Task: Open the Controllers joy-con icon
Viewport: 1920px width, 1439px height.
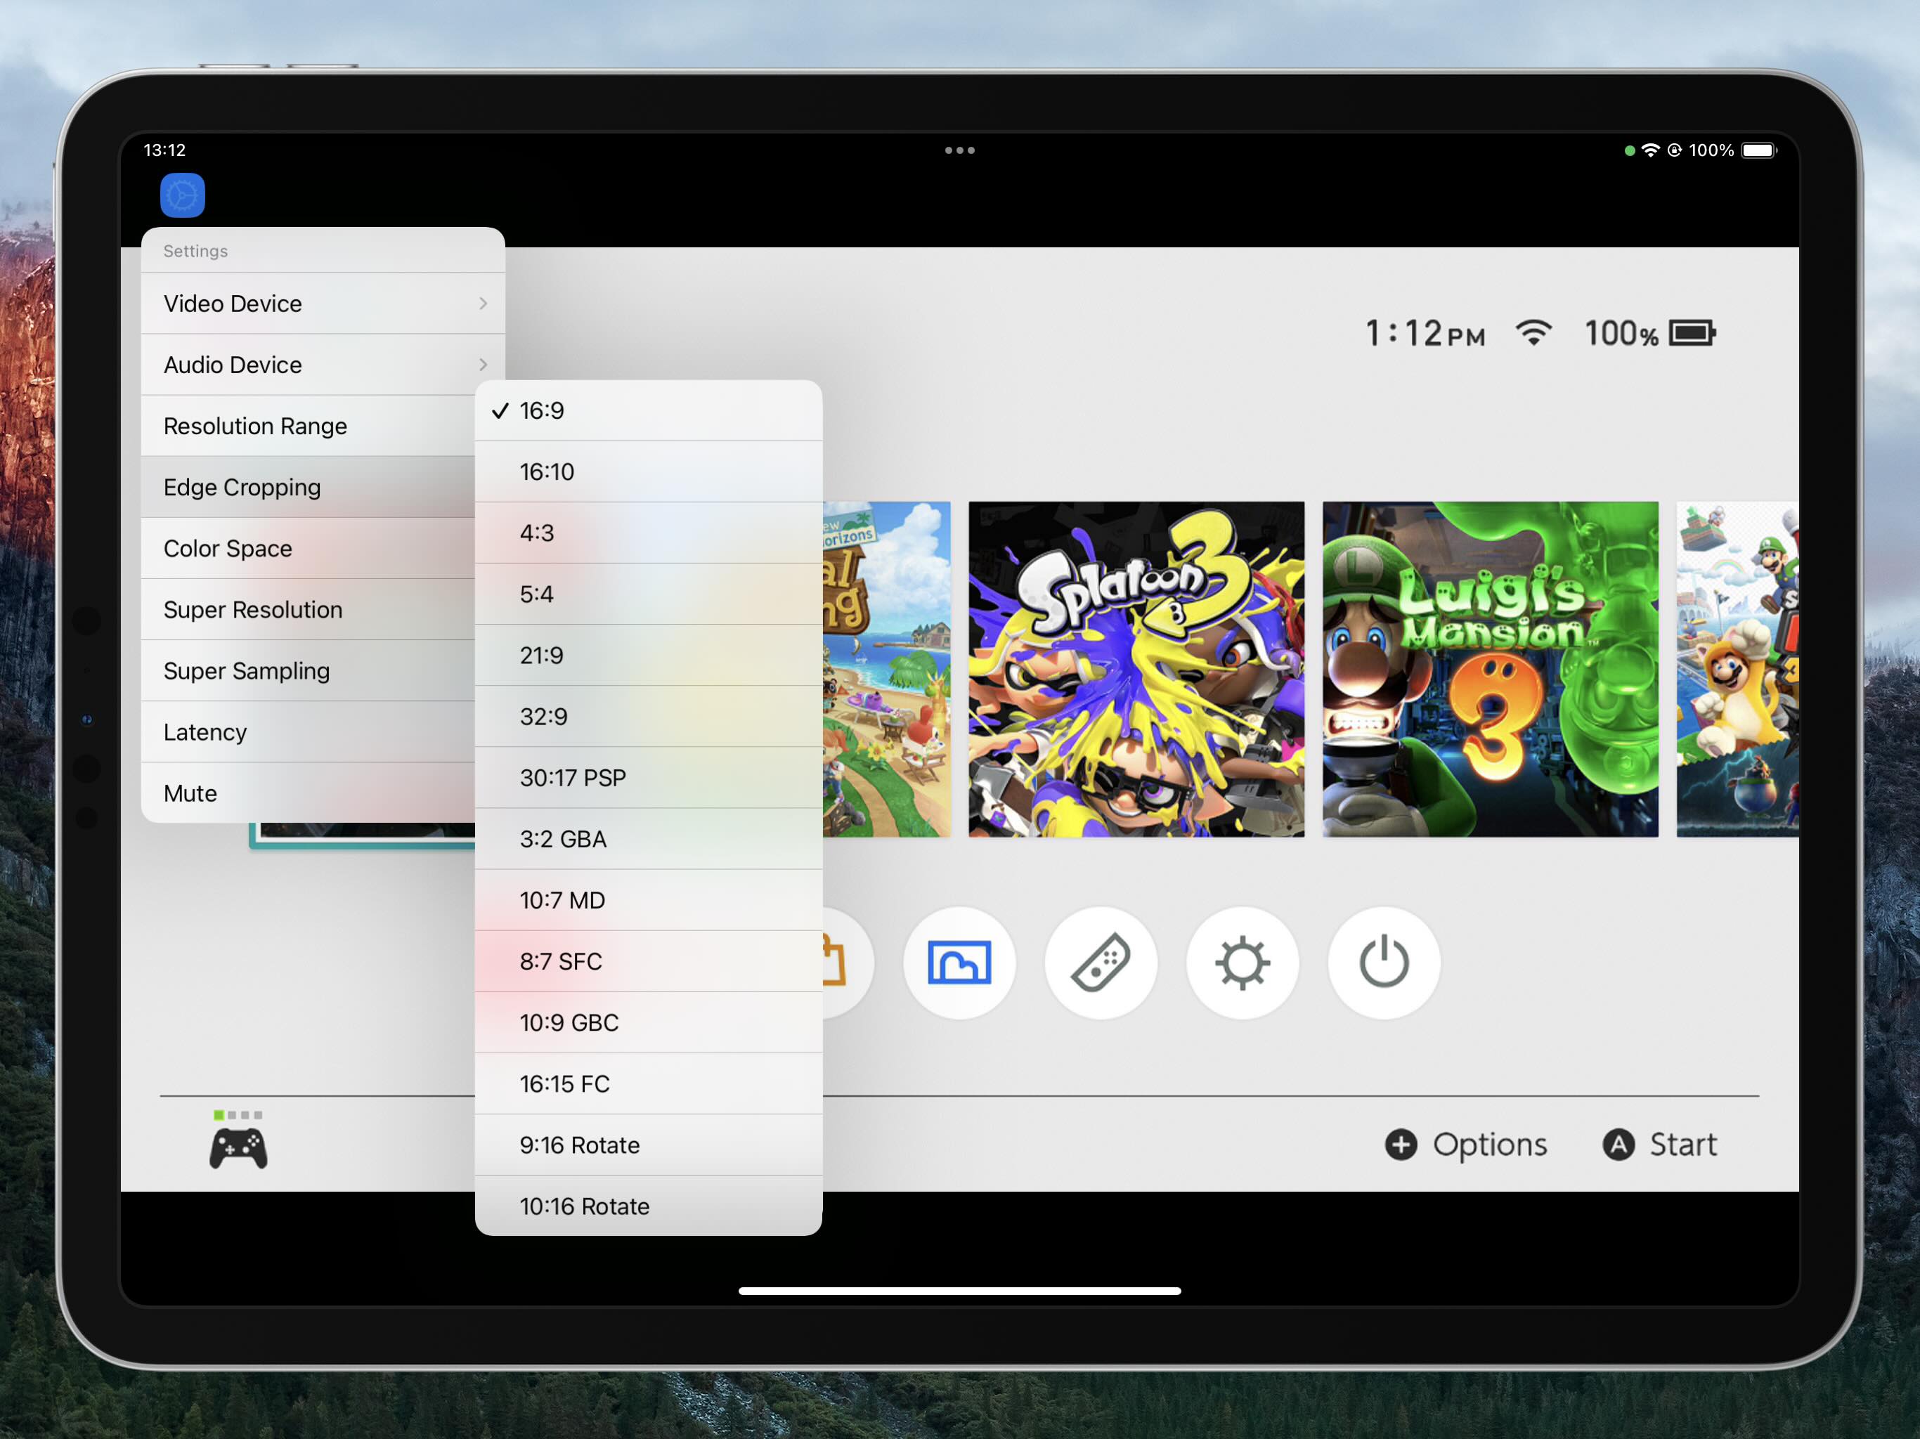Action: [1101, 963]
